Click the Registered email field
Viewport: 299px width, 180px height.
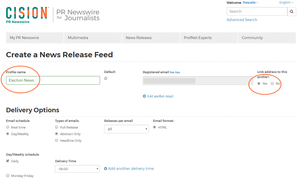[x=198, y=81]
